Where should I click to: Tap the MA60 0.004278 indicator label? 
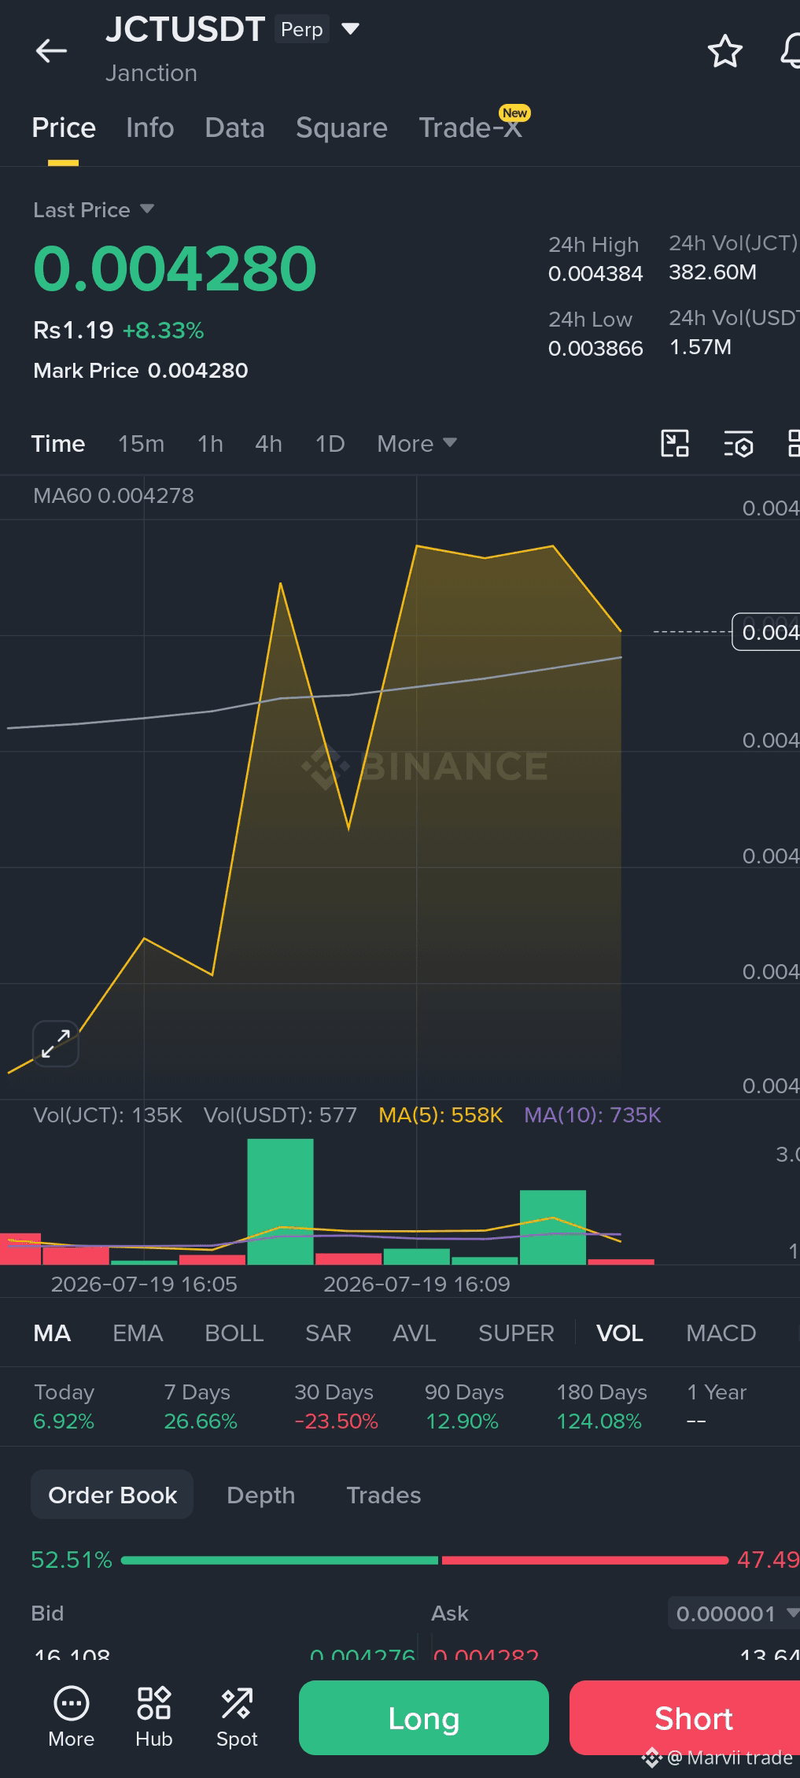click(x=113, y=496)
